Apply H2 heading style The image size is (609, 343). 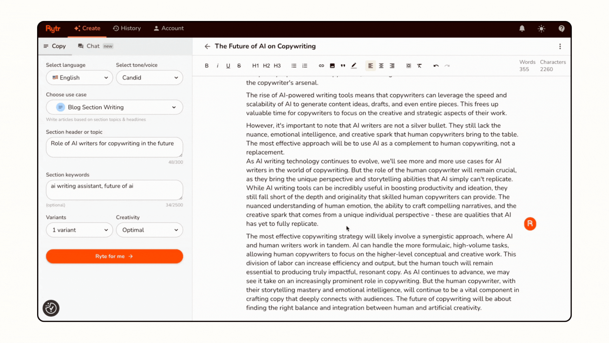click(x=266, y=66)
